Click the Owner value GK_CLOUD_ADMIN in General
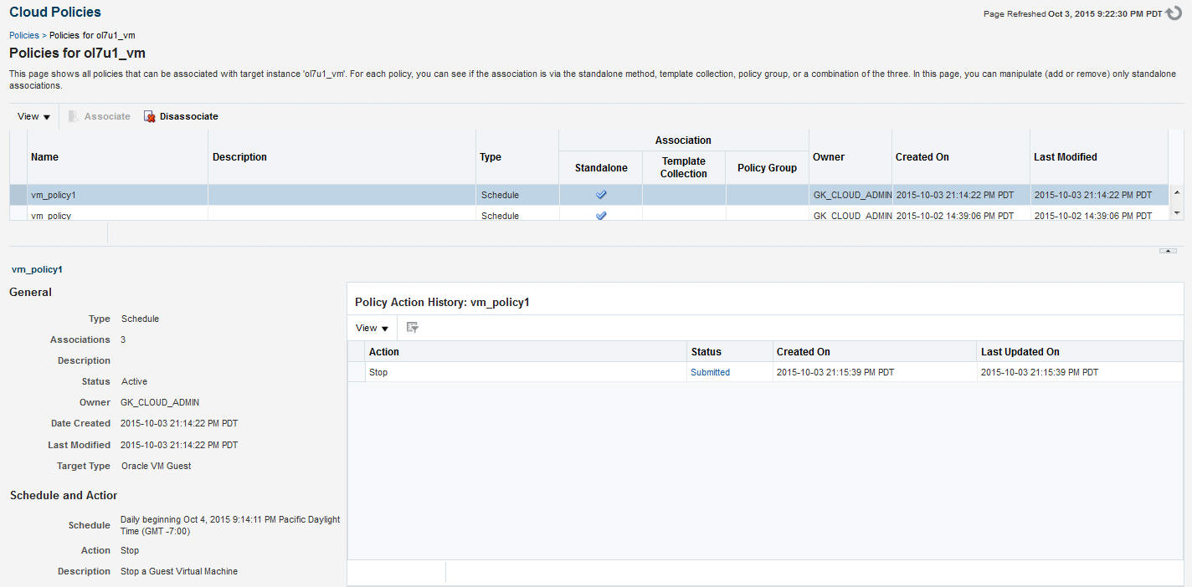Screen dimensions: 1192x587 tap(160, 402)
